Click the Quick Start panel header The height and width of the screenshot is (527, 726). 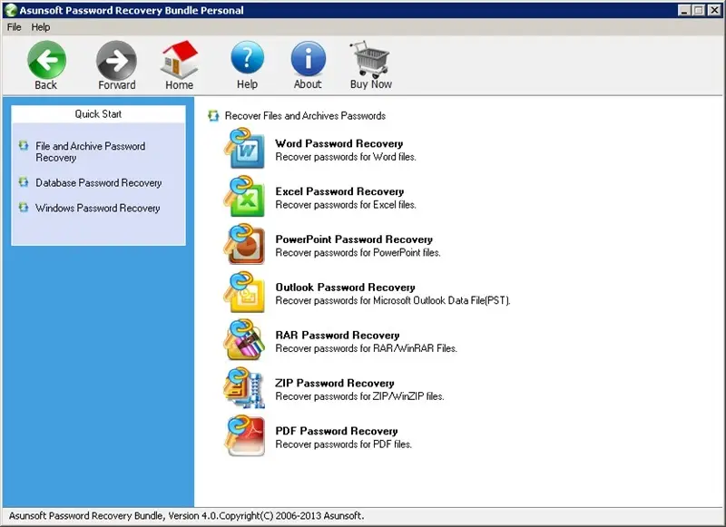coord(98,113)
